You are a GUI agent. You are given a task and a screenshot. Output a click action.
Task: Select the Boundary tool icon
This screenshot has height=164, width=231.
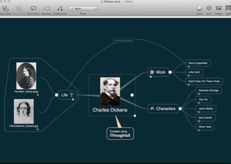click(x=47, y=9)
